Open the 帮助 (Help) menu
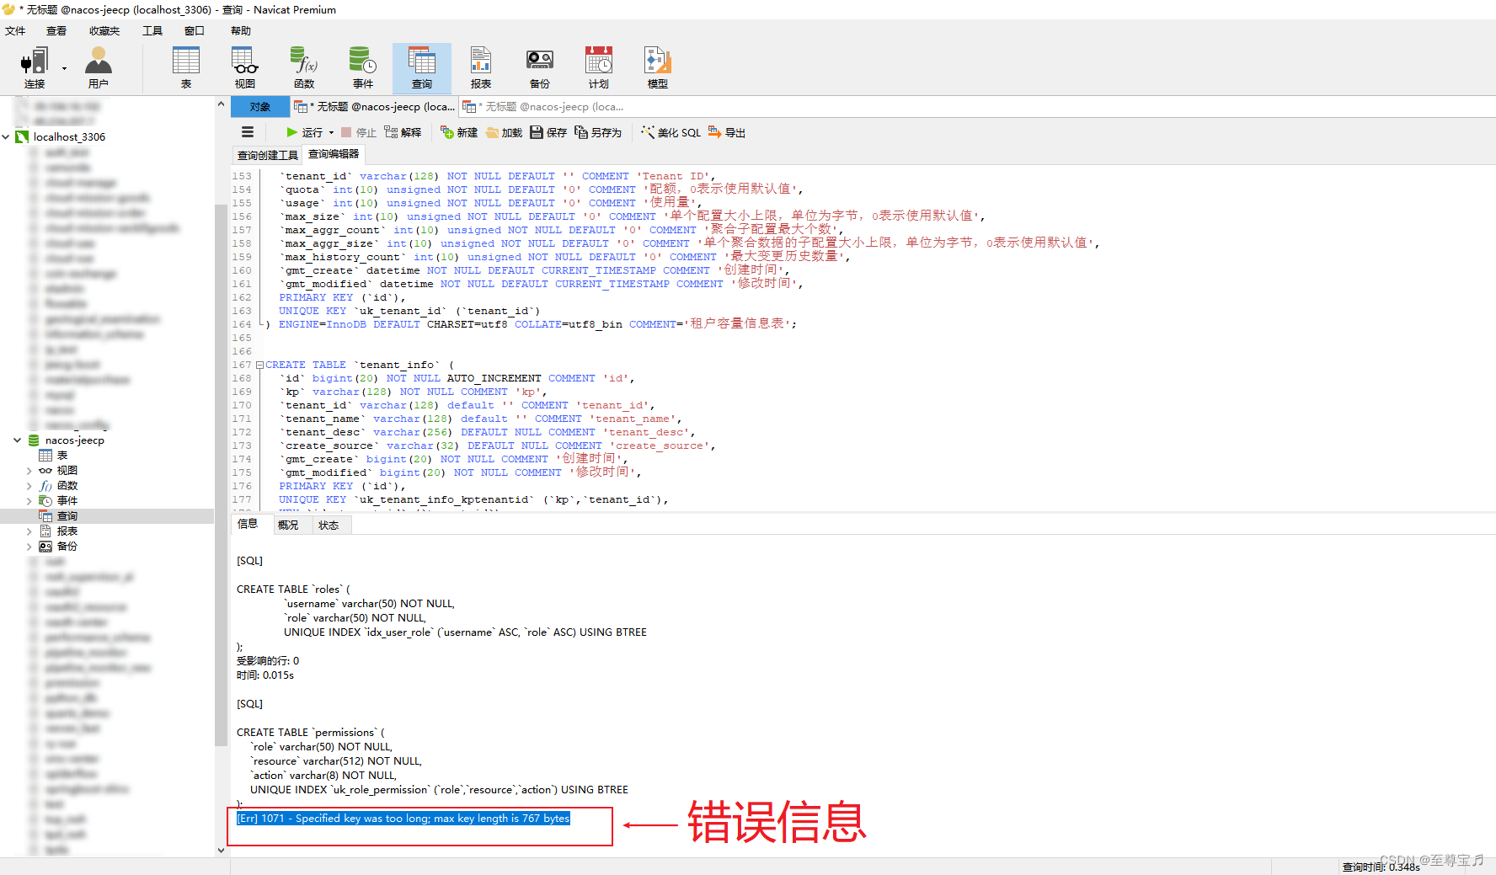 (241, 31)
